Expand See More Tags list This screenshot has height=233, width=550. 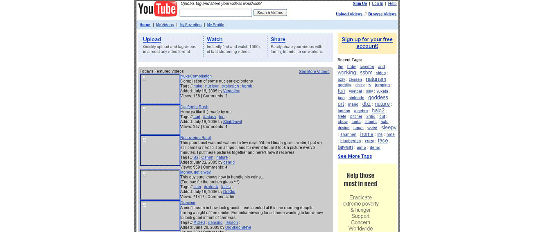tap(355, 156)
